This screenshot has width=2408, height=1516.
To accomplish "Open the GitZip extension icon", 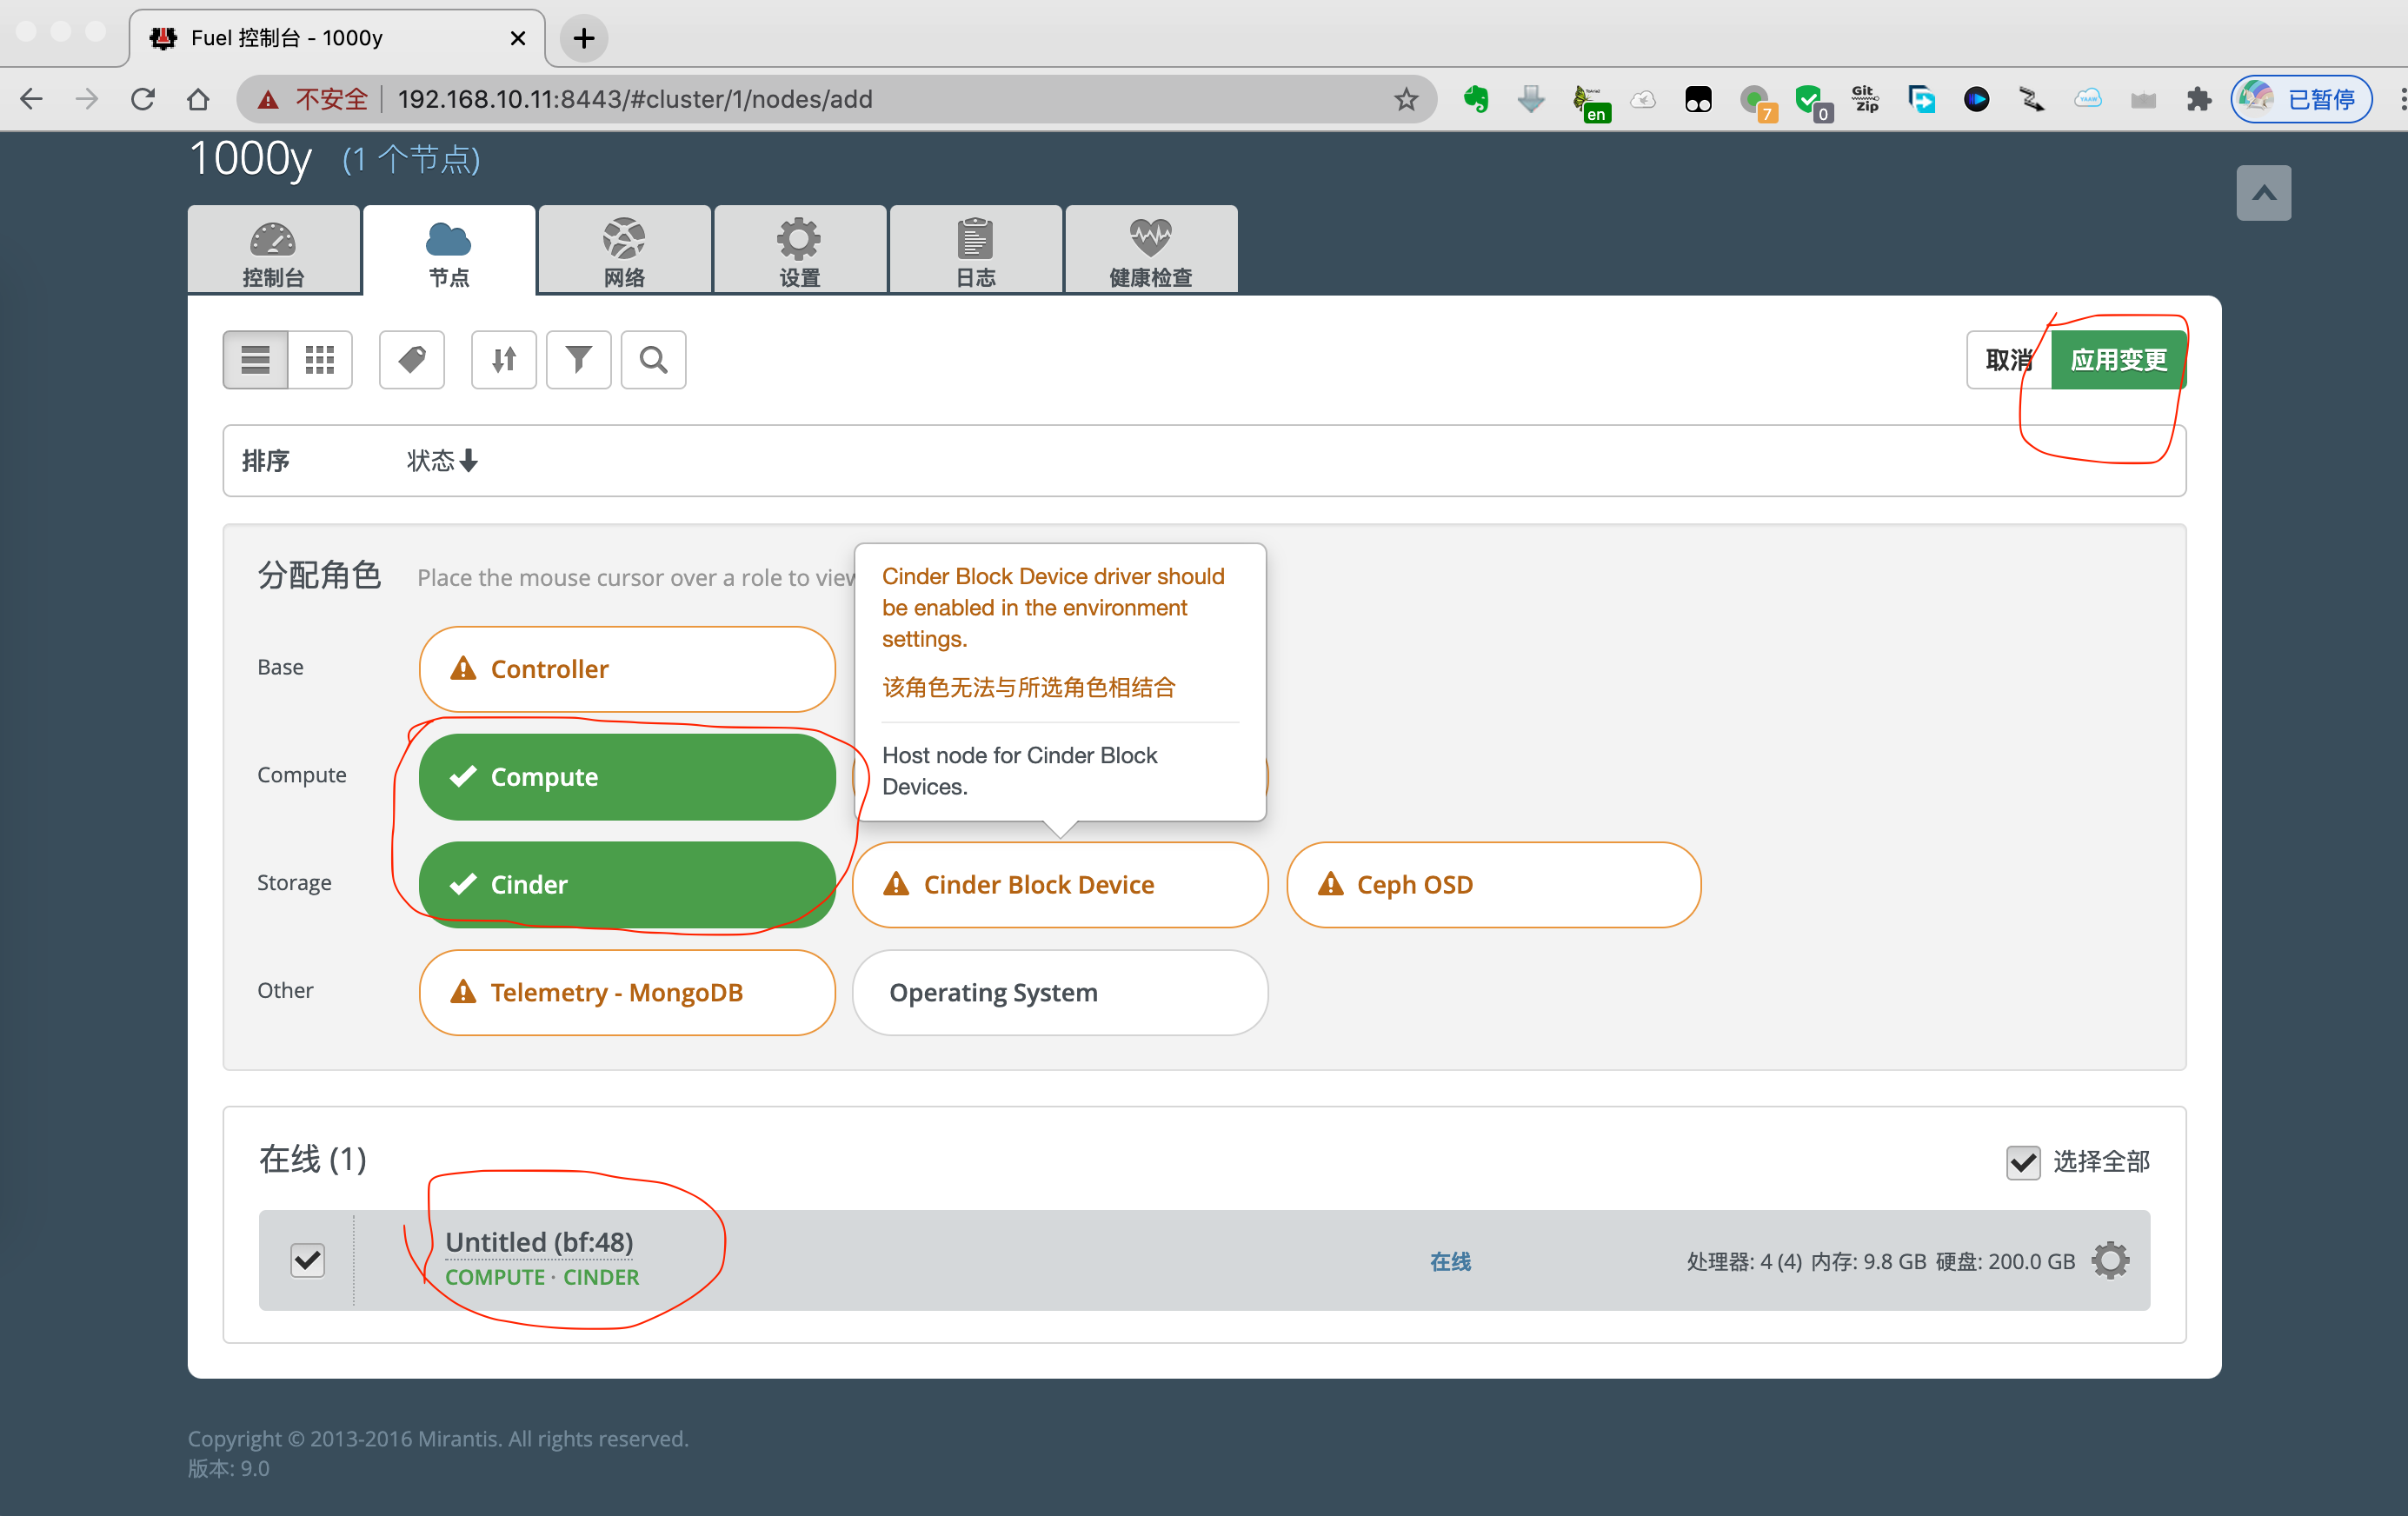I will point(1865,99).
